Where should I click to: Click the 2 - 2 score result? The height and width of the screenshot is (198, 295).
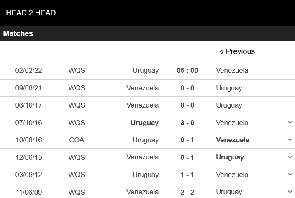tap(187, 192)
